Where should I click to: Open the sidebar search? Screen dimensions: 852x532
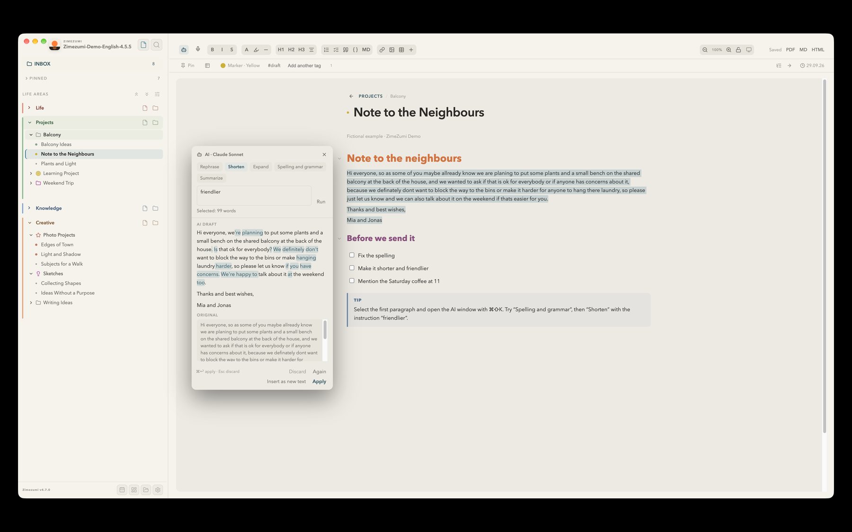click(x=157, y=45)
